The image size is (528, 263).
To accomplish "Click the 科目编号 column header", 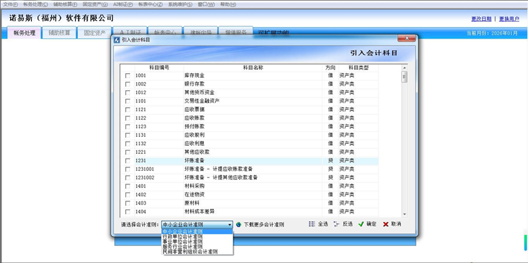I will point(159,68).
